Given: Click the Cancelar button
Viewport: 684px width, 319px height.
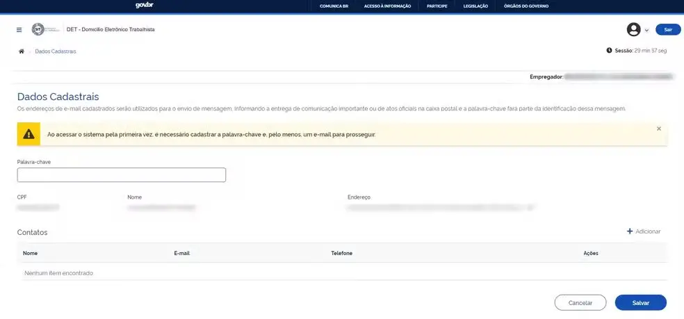Looking at the screenshot, I should [580, 302].
